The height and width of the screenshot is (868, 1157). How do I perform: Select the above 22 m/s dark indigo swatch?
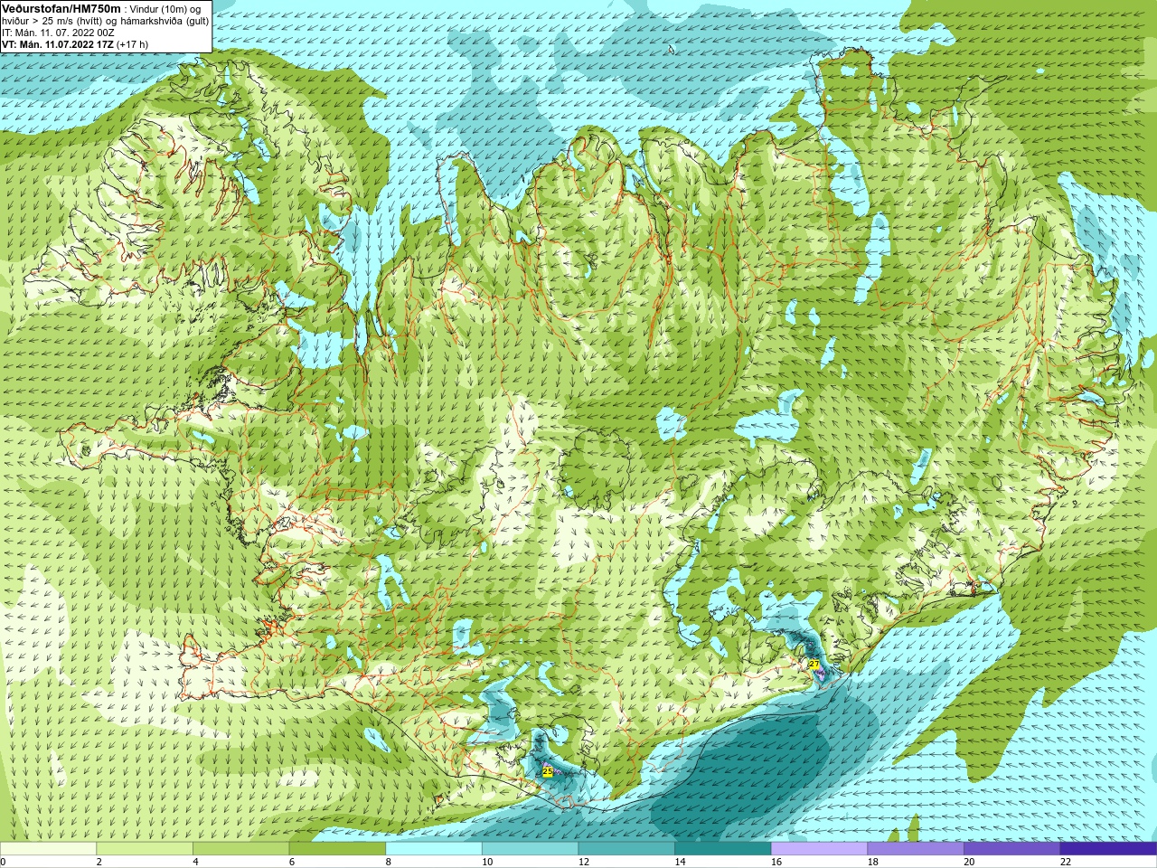1108,849
